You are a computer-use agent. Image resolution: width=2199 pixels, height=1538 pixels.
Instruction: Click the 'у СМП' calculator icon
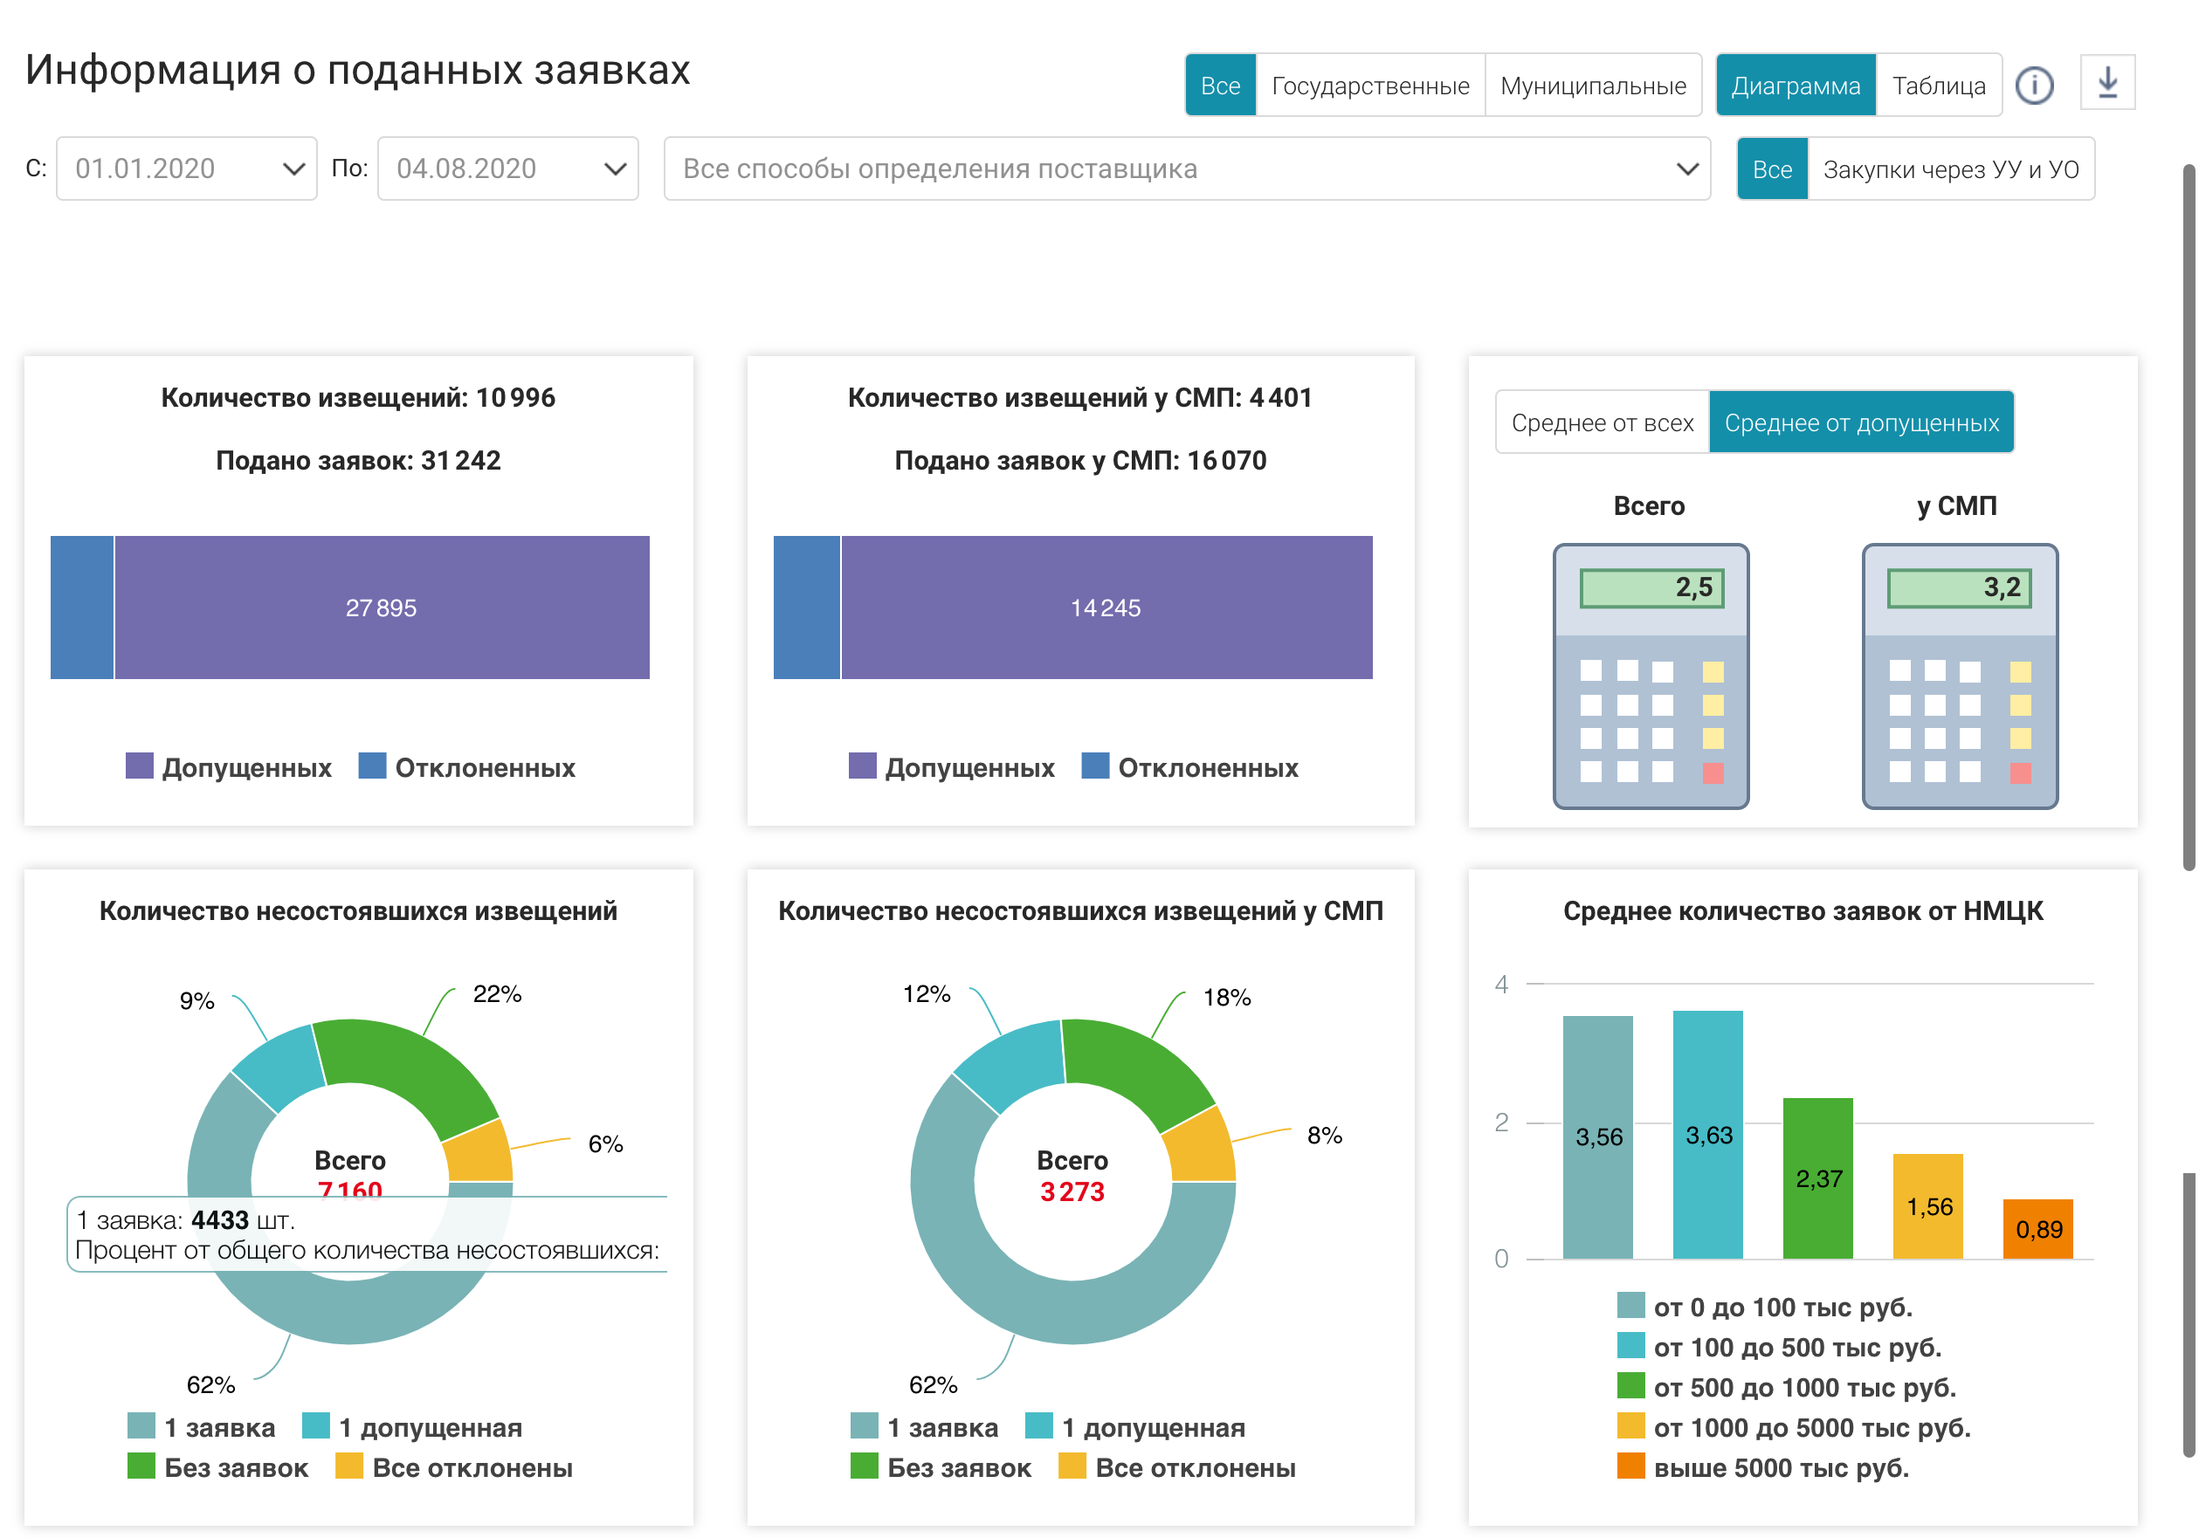[1959, 676]
